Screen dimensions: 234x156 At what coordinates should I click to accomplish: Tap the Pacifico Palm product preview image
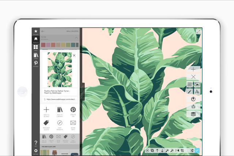click(60, 70)
